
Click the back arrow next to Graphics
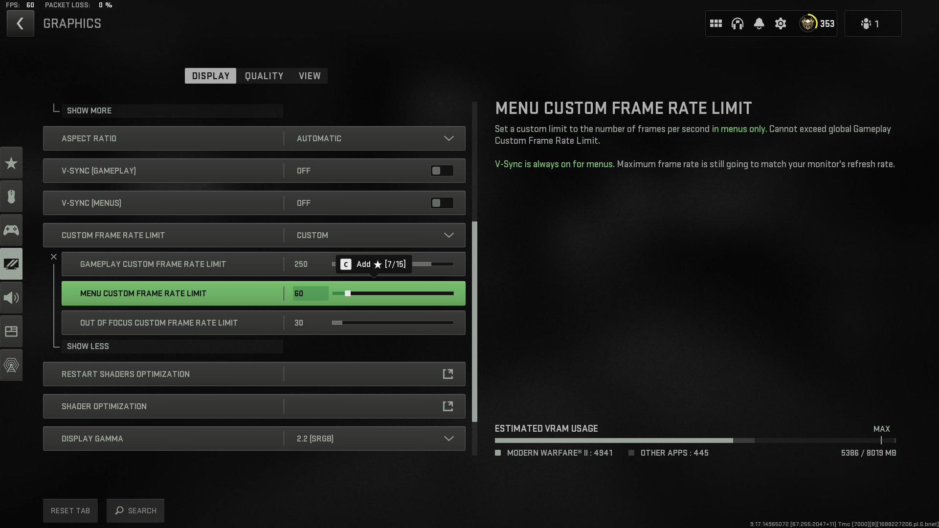(x=20, y=23)
